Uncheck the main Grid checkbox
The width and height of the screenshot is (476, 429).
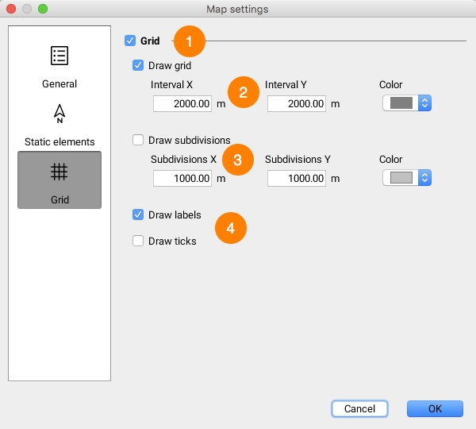130,41
